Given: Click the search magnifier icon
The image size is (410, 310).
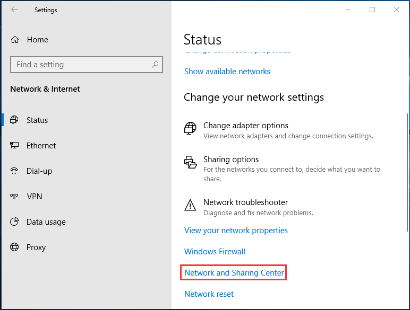Looking at the screenshot, I should coord(155,65).
